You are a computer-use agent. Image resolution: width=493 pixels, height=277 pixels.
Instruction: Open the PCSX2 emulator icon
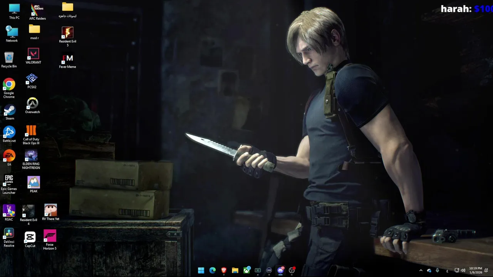(x=32, y=81)
